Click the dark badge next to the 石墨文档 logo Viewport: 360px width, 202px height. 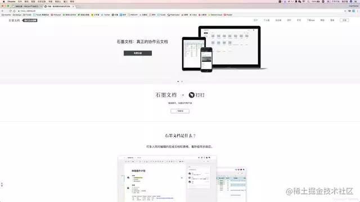(30, 20)
